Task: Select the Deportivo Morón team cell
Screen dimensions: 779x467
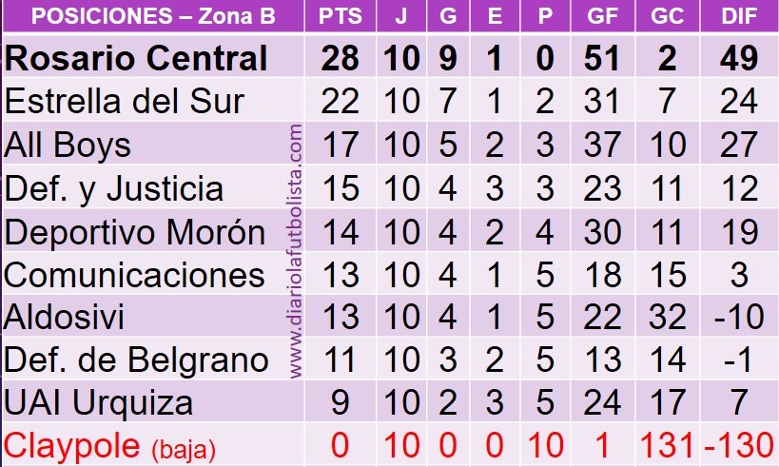Action: 135,232
